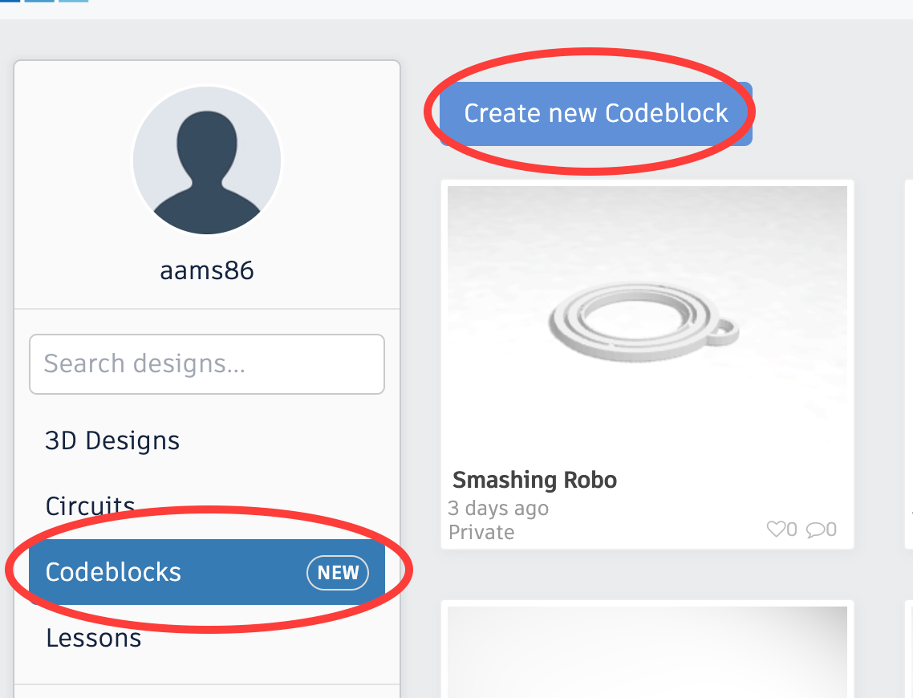Open the Smashing Robo design thumbnail
Image resolution: width=913 pixels, height=698 pixels.
647,321
